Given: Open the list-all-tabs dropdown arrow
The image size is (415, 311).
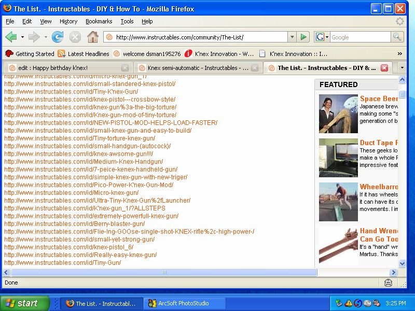Looking at the screenshot, I should tap(402, 68).
